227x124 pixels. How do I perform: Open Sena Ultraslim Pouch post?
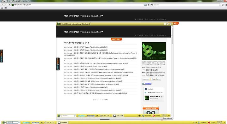(98, 81)
